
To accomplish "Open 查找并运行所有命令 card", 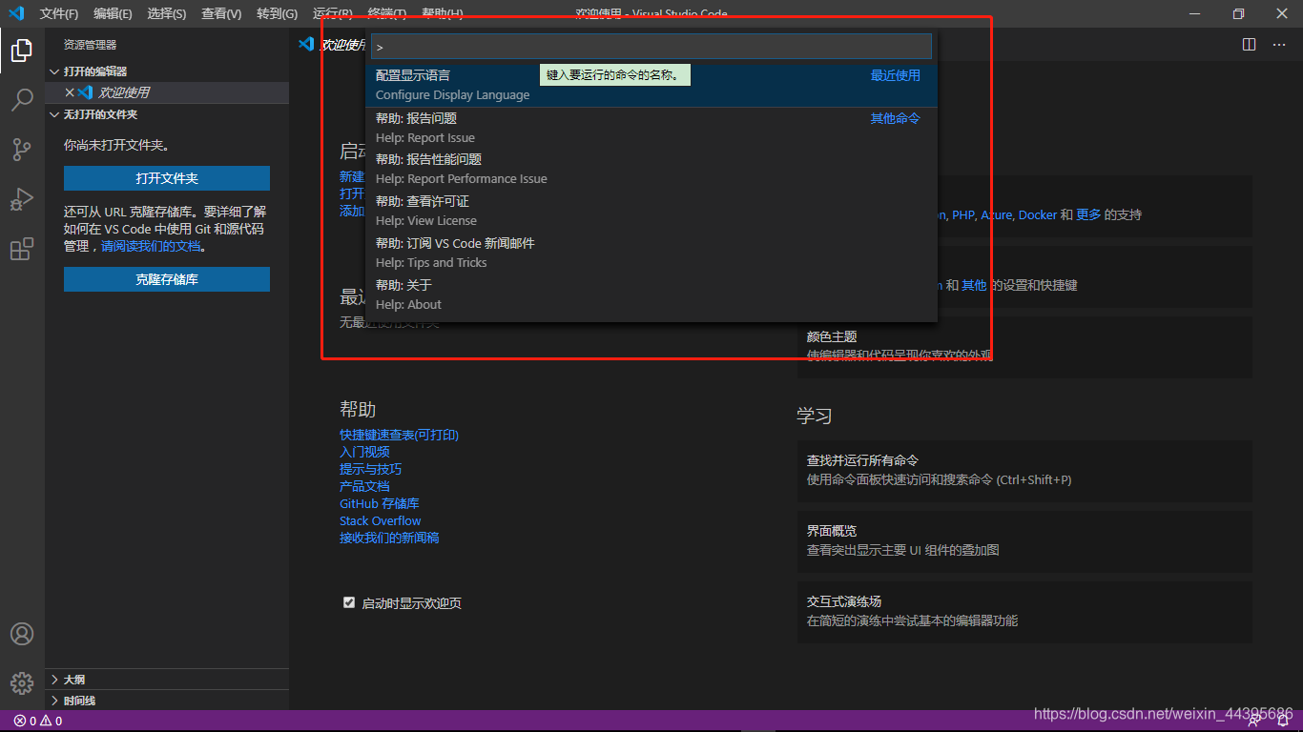I will click(x=1024, y=470).
